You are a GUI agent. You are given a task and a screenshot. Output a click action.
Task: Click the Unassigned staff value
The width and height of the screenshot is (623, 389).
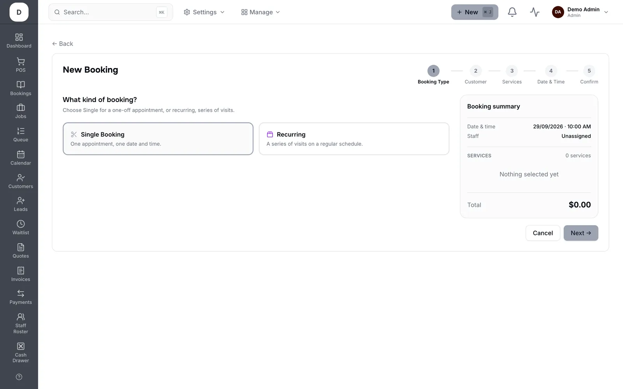pyautogui.click(x=576, y=136)
